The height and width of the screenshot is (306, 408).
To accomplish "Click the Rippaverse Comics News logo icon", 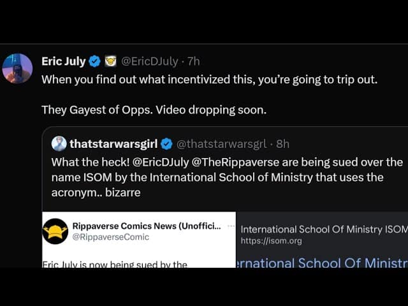I will [x=55, y=231].
